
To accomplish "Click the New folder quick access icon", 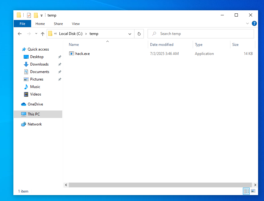I will (36, 15).
